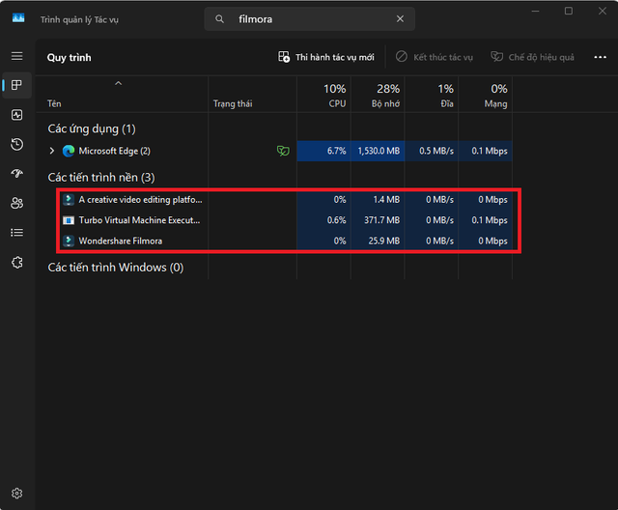Sort by the Bộ nhớ column header

tap(378, 96)
